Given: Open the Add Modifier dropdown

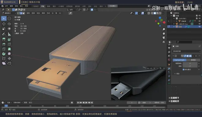Looking at the screenshot, I should pos(186,51).
